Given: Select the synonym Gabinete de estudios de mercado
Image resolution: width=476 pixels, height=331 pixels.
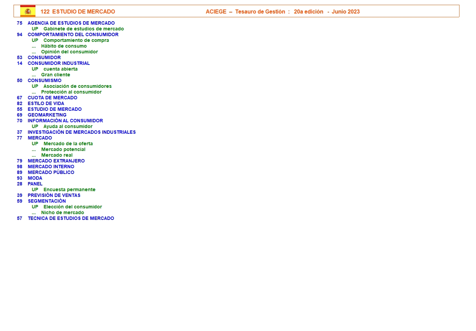Looking at the screenshot, I should (x=83, y=29).
